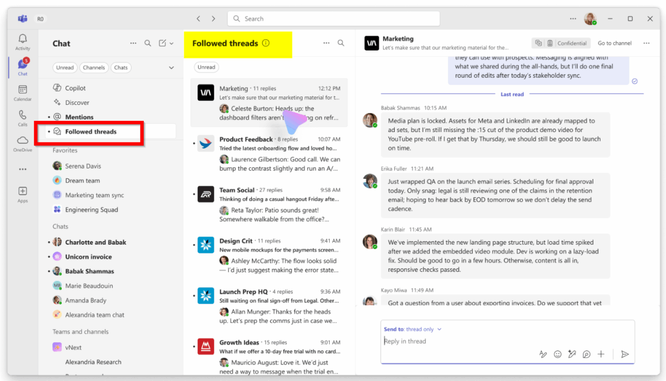The width and height of the screenshot is (666, 381).
Task: Click the Search field at top
Action: point(333,19)
